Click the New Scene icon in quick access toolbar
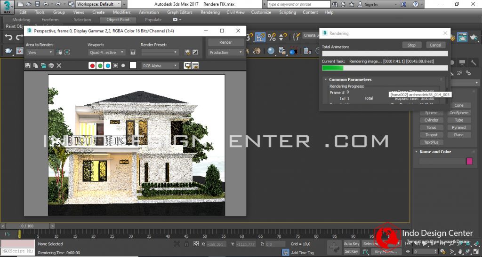The image size is (482, 257). pyautogui.click(x=20, y=4)
